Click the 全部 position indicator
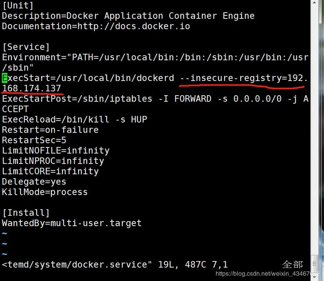Screen dimensions: 324x281 coord(292,264)
